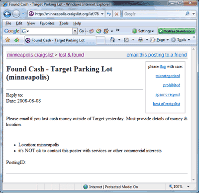Open the Tools gear menu on command bar

click(181, 40)
